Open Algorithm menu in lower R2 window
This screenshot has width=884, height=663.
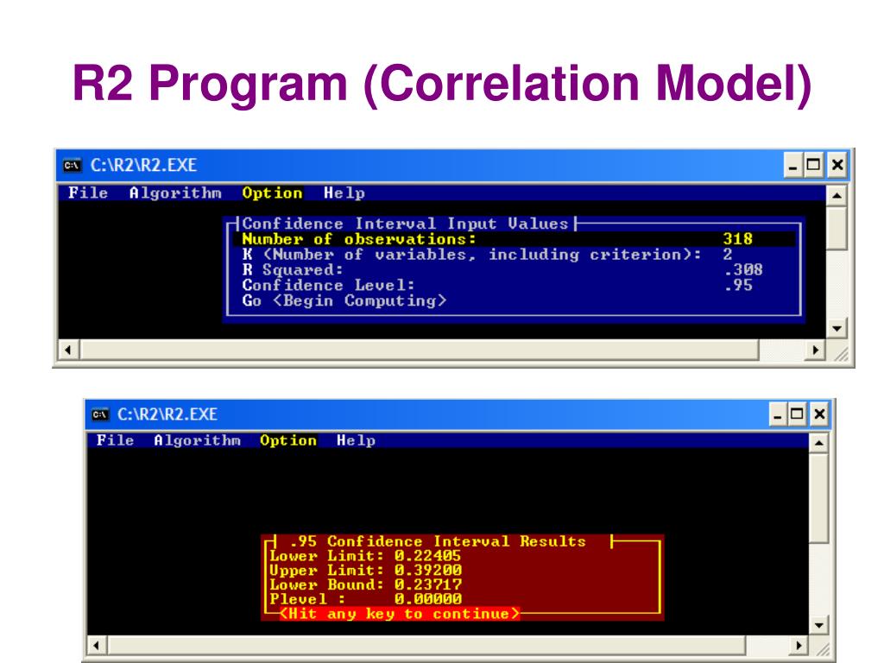198,440
